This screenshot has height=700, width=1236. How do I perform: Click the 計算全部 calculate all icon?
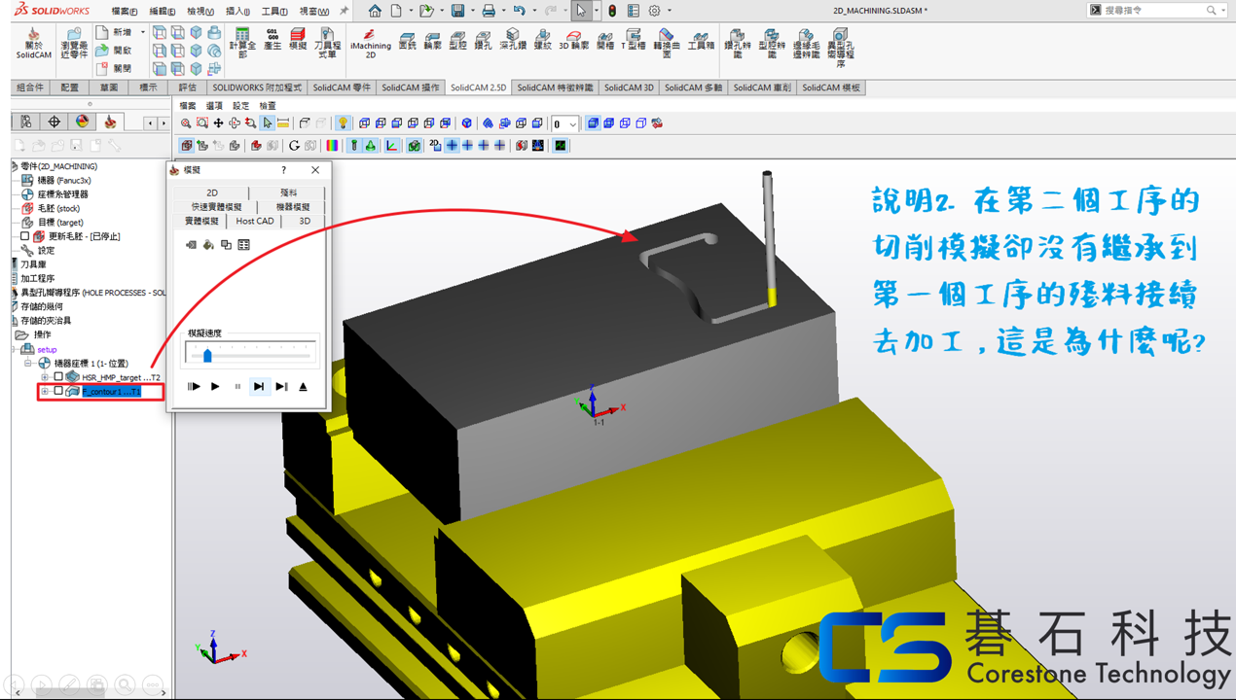click(242, 41)
